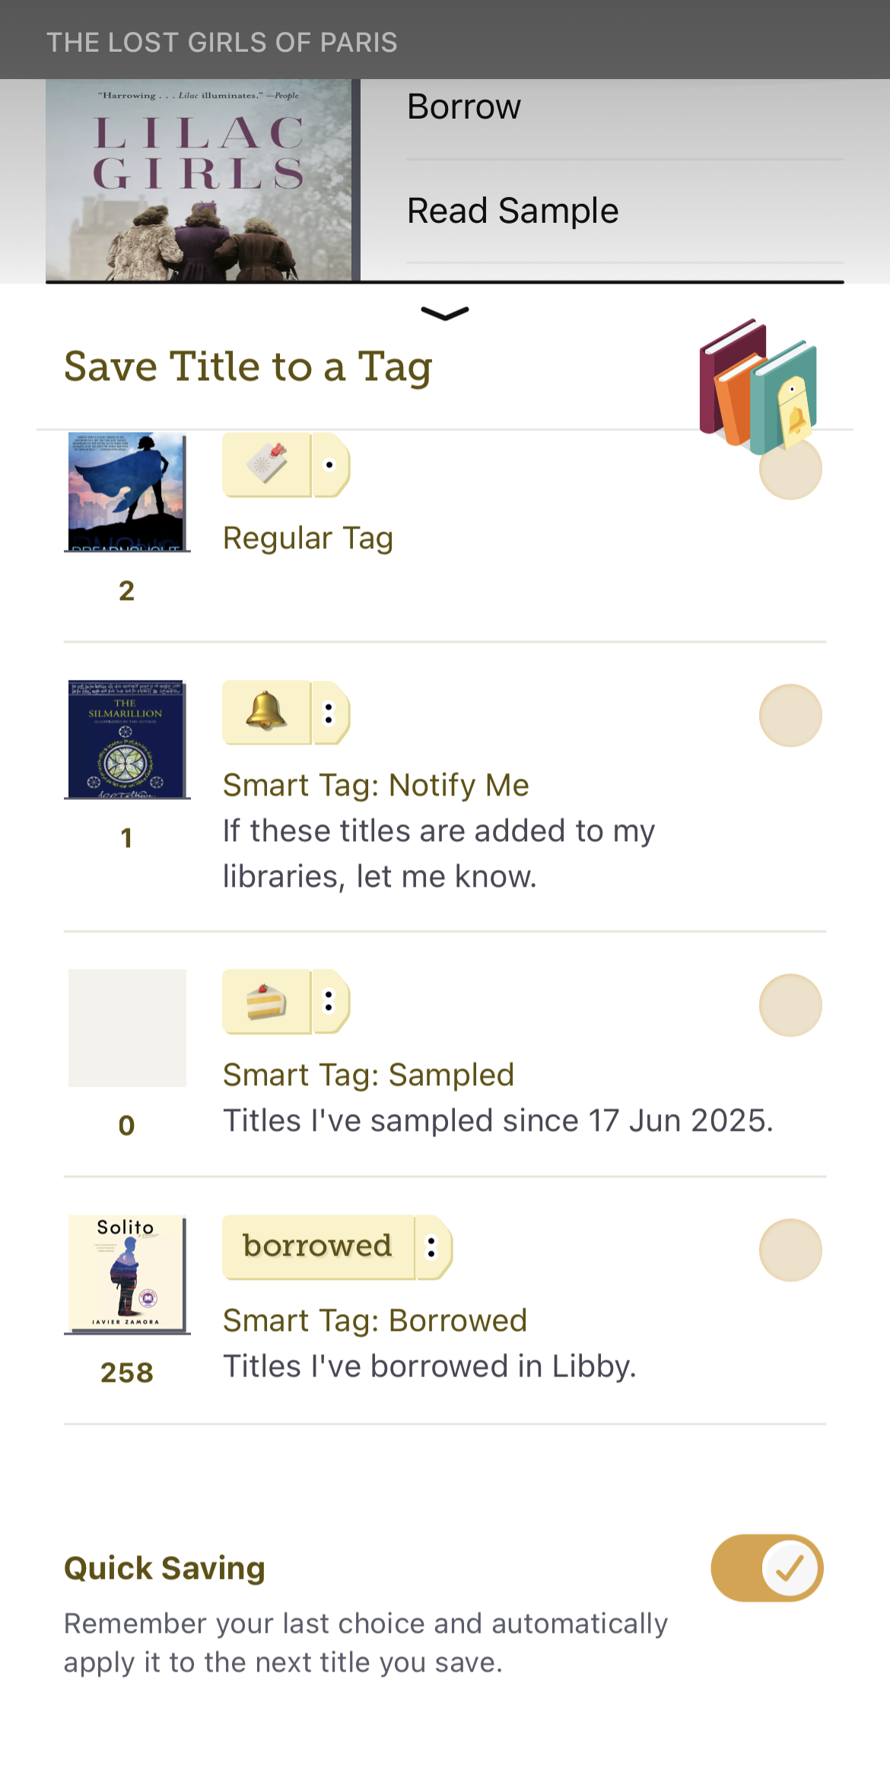The height and width of the screenshot is (1772, 890).
Task: Tap Read Sample menu option
Action: (x=513, y=211)
